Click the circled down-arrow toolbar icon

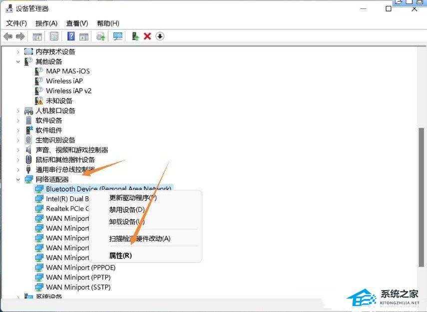pyautogui.click(x=160, y=36)
